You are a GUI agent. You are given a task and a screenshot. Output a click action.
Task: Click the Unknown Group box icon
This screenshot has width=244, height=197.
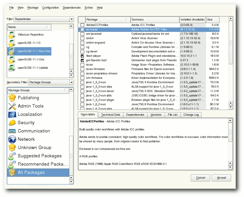[x=12, y=147]
